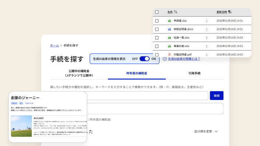The width and height of the screenshot is (260, 146).
Task: Open the more-options menu for 社員一覧.xlsx
Action: coord(206,38)
